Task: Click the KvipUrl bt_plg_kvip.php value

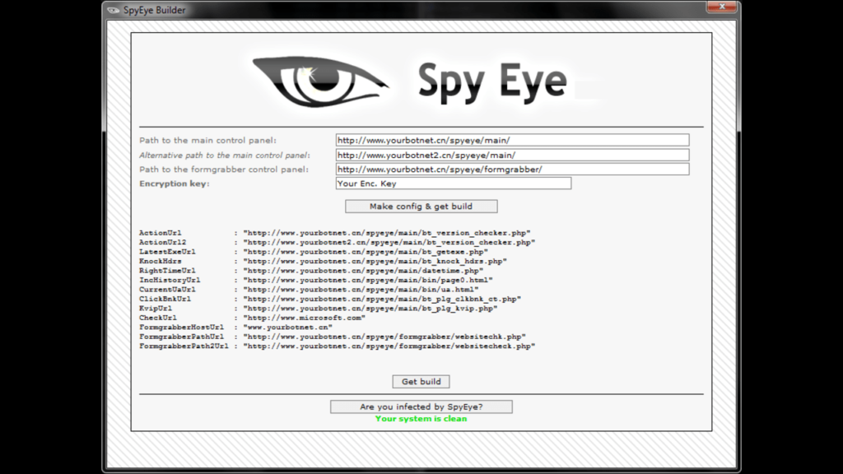Action: click(x=370, y=309)
